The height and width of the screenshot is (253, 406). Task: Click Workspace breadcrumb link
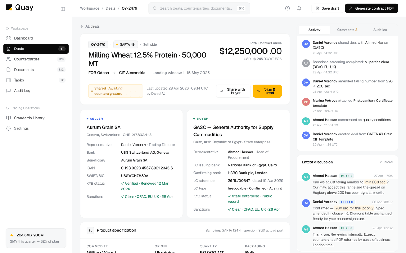pyautogui.click(x=90, y=8)
